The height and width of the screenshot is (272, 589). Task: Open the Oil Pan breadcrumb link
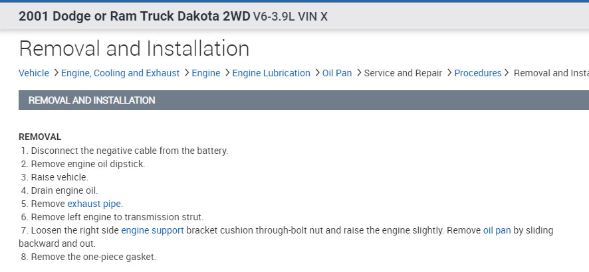(337, 73)
